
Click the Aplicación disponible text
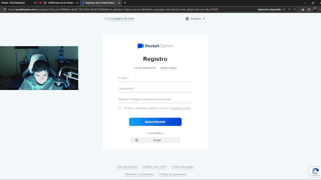pos(269,9)
